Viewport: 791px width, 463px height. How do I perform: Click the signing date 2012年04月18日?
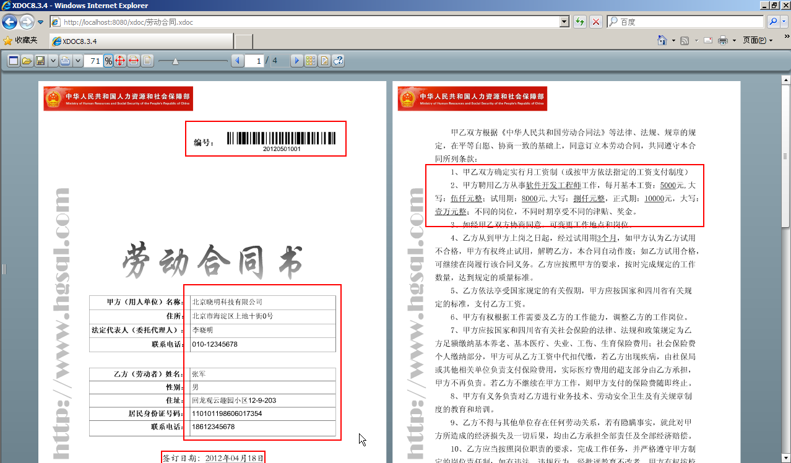pyautogui.click(x=235, y=458)
